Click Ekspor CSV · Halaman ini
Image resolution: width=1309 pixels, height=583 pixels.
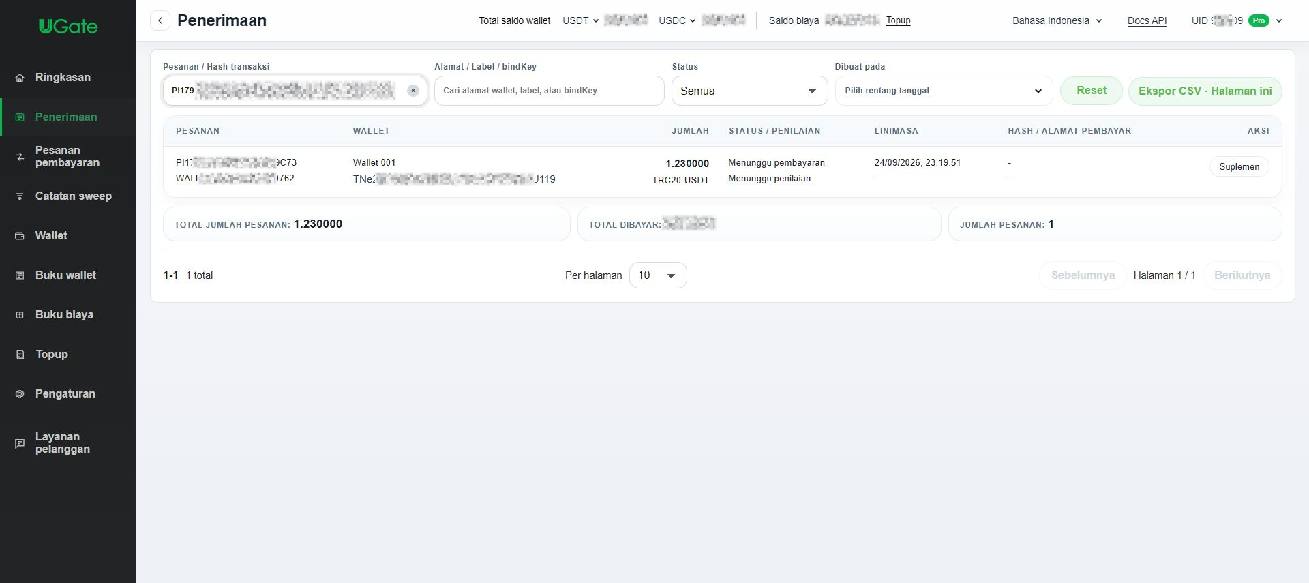click(x=1205, y=91)
